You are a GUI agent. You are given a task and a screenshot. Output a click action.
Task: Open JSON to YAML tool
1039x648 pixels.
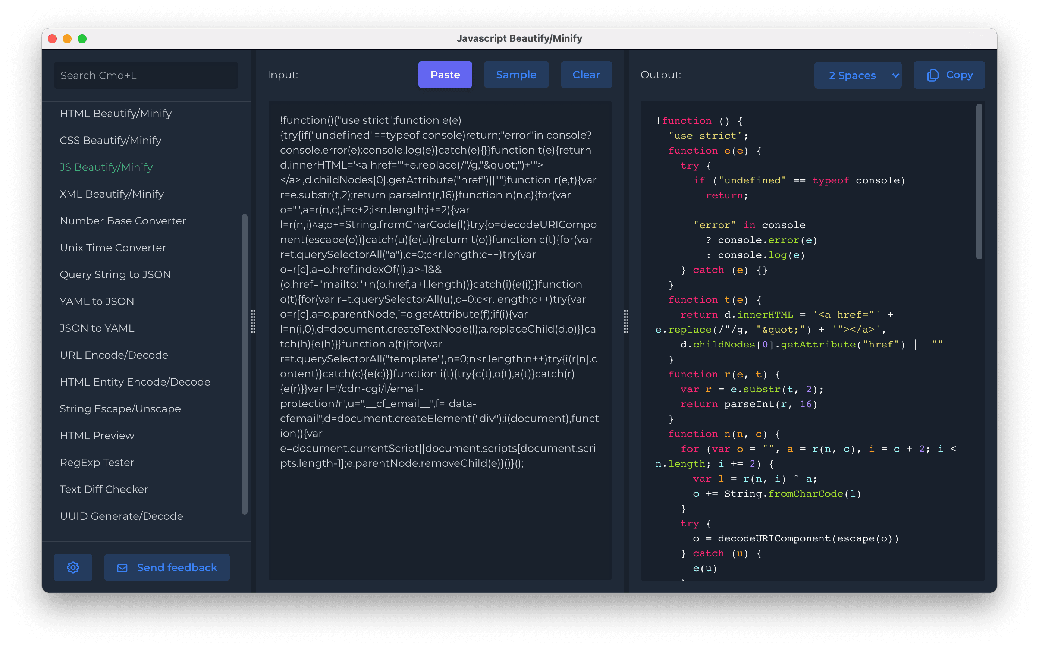97,328
